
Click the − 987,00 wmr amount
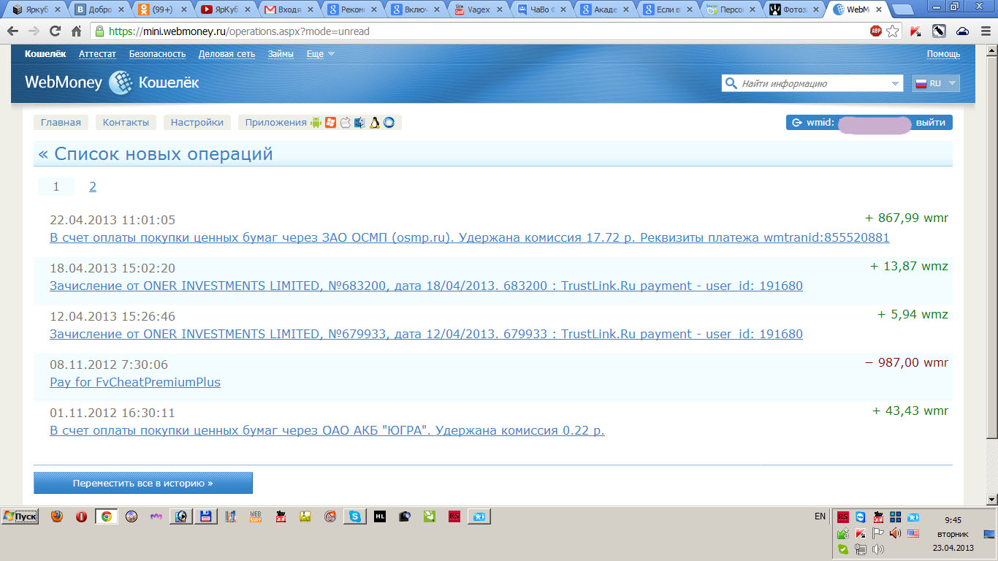(x=906, y=362)
